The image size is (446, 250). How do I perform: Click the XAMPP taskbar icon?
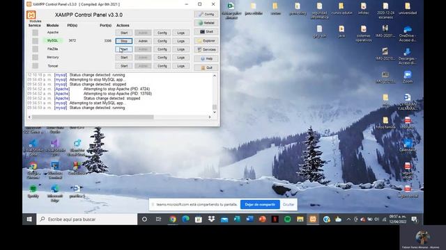point(313,219)
